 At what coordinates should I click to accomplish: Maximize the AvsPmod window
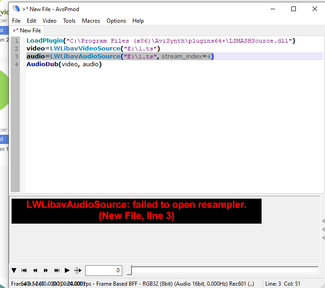click(x=294, y=9)
